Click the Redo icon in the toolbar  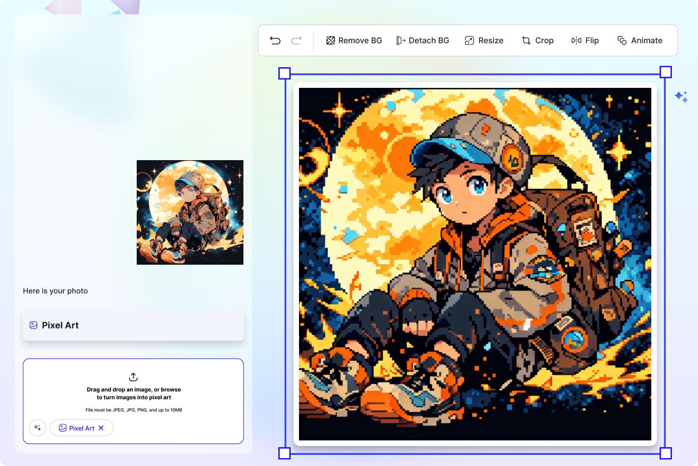(296, 40)
